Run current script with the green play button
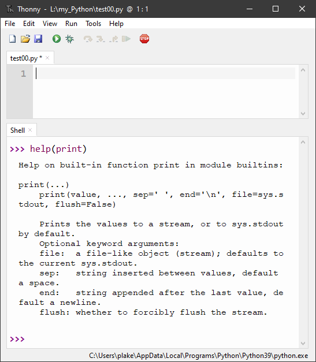Viewport: 316px width, 362px height. point(57,39)
